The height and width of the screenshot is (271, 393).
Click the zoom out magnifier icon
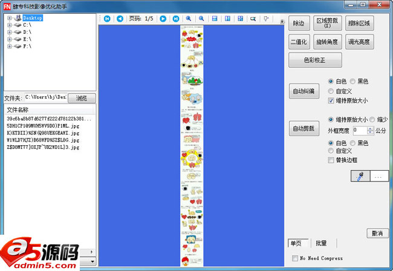coord(201,19)
